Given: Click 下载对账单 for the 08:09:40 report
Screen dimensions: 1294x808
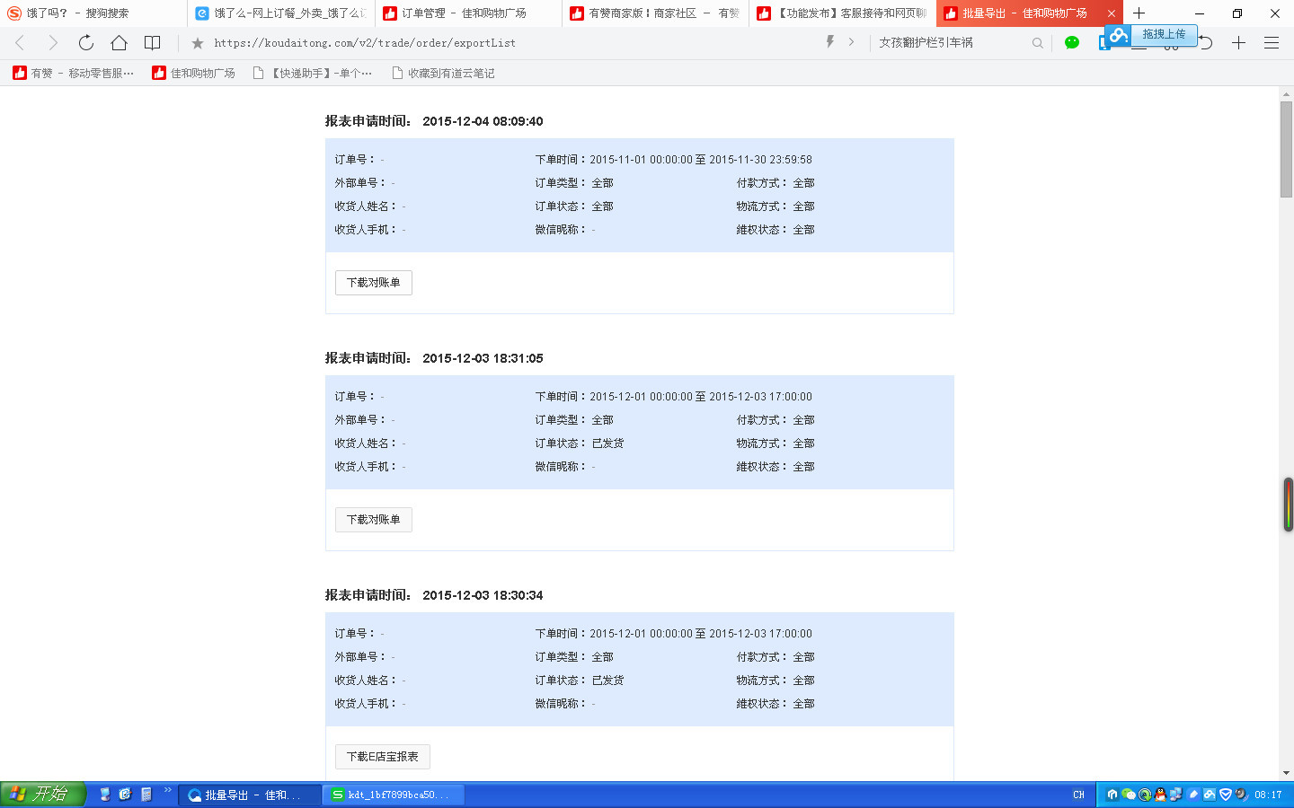Looking at the screenshot, I should (374, 283).
